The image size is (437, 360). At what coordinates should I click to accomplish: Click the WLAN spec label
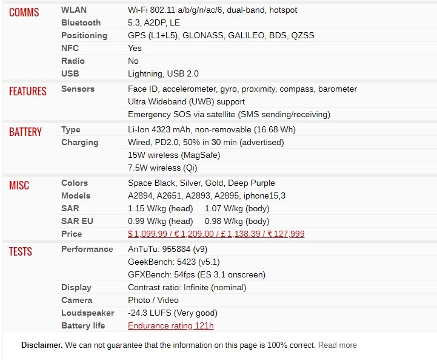[x=74, y=10]
